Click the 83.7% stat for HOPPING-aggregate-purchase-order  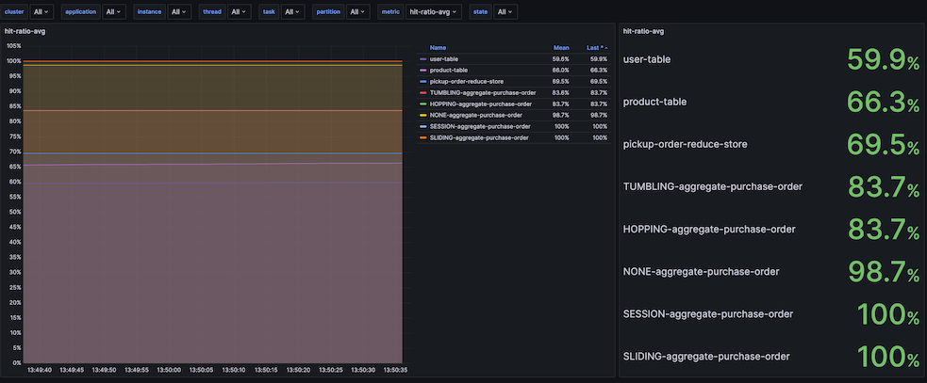click(x=884, y=229)
